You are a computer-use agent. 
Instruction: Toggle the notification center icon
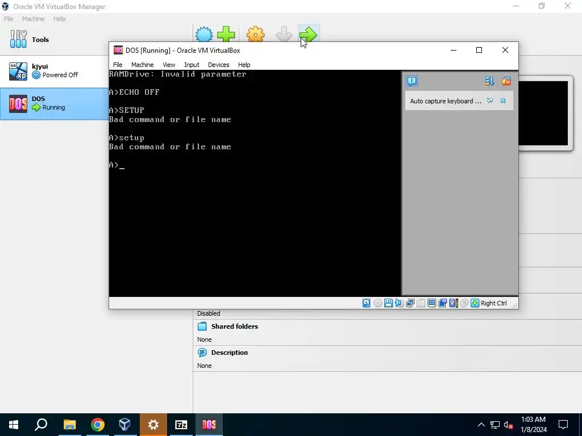coord(412,81)
